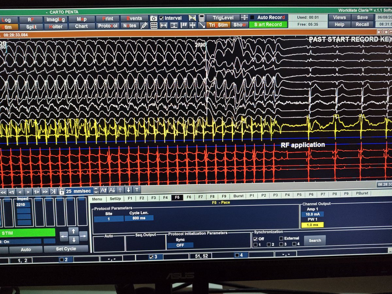Fast forward with the >> button
The width and height of the screenshot is (392, 294).
click(45, 192)
